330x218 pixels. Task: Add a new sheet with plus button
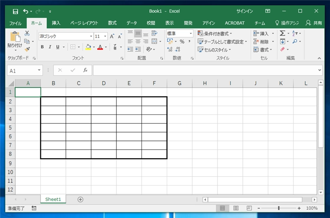point(80,199)
